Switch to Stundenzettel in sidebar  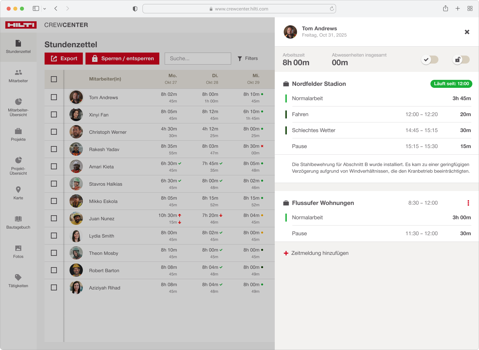point(18,47)
